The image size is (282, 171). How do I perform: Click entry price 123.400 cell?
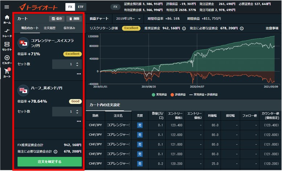pos(175,125)
